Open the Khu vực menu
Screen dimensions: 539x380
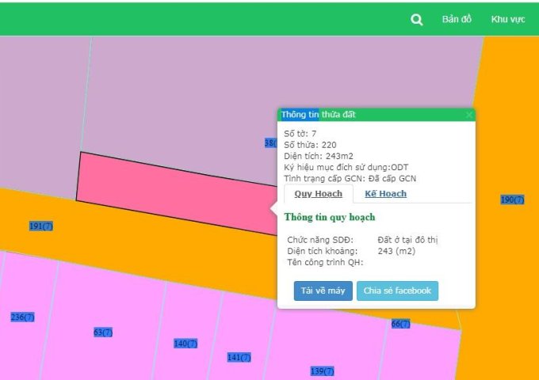[x=508, y=19]
